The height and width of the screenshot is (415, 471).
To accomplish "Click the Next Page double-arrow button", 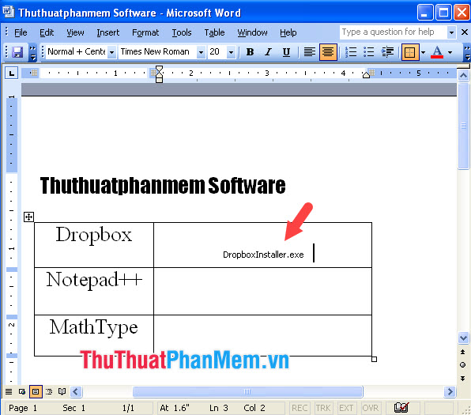I will pyautogui.click(x=463, y=378).
